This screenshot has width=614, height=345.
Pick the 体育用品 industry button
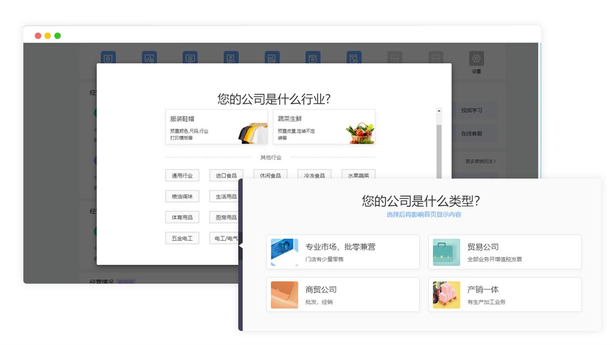click(x=182, y=217)
